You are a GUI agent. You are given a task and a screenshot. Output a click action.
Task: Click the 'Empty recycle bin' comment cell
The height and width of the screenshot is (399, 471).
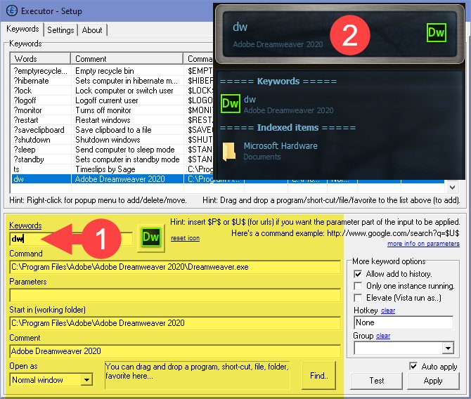coord(127,71)
